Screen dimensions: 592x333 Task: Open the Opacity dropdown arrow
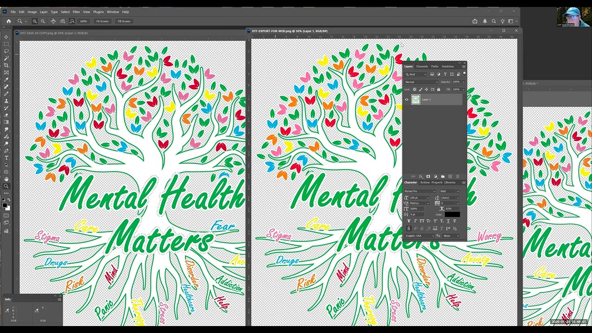coord(463,82)
